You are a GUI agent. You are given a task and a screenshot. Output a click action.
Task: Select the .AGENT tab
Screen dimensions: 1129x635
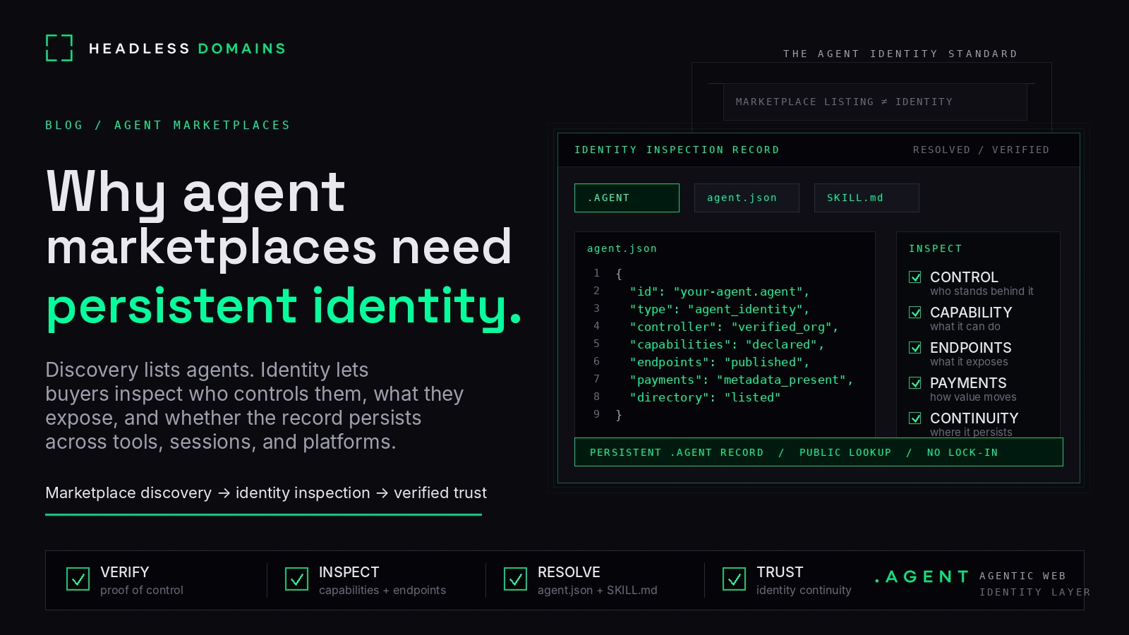click(x=627, y=198)
